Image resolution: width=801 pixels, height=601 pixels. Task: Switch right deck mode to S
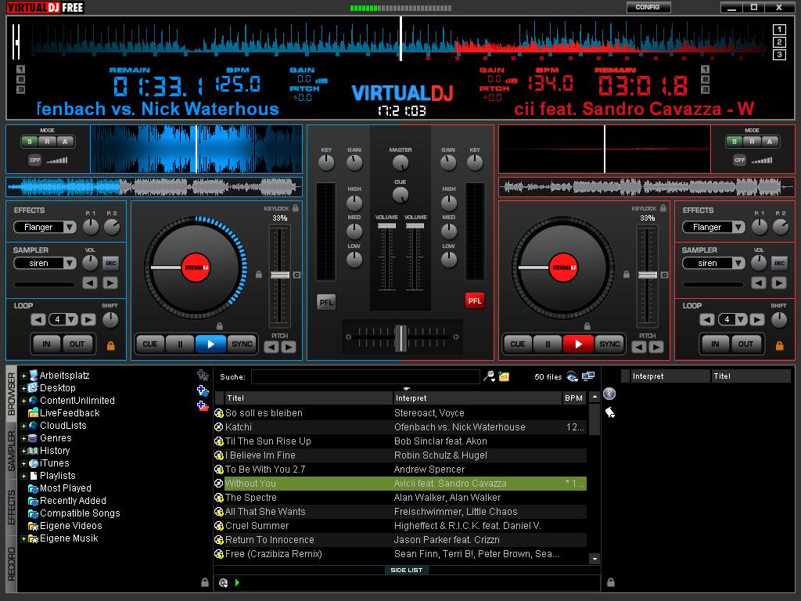[735, 142]
